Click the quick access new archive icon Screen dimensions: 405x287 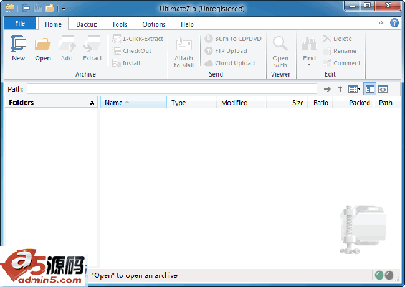(x=26, y=9)
